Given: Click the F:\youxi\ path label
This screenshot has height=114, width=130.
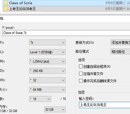Looking at the screenshot, I should pos(8,28).
